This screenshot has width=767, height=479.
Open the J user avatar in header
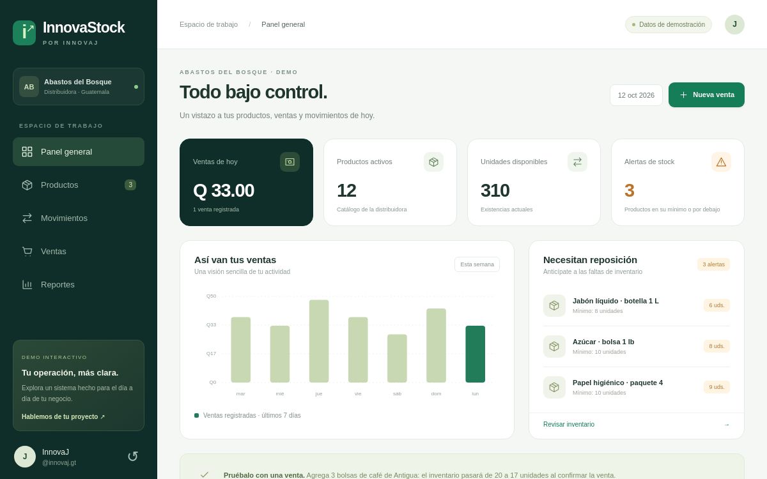734,24
